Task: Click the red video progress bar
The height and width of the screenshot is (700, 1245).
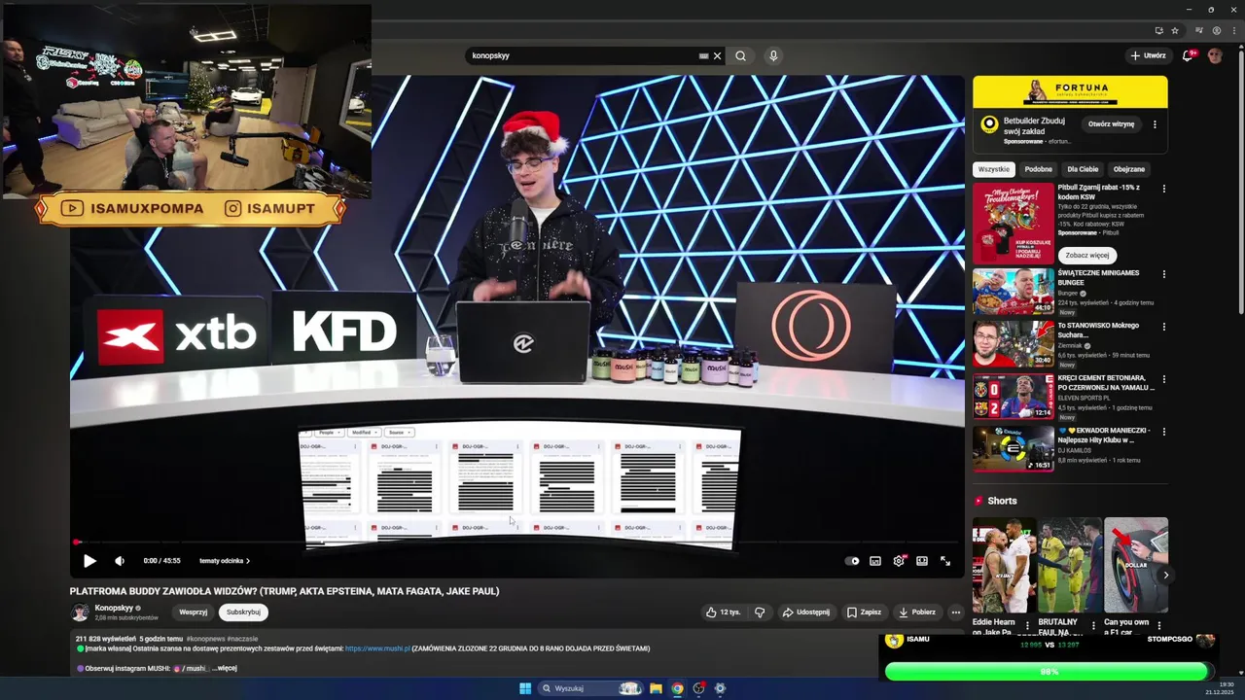Action: [516, 542]
